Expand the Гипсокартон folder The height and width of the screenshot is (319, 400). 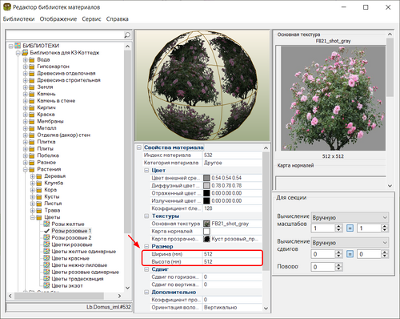(x=25, y=67)
